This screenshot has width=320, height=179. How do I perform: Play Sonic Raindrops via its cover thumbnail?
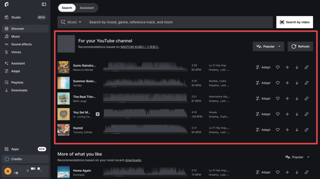coord(63,67)
